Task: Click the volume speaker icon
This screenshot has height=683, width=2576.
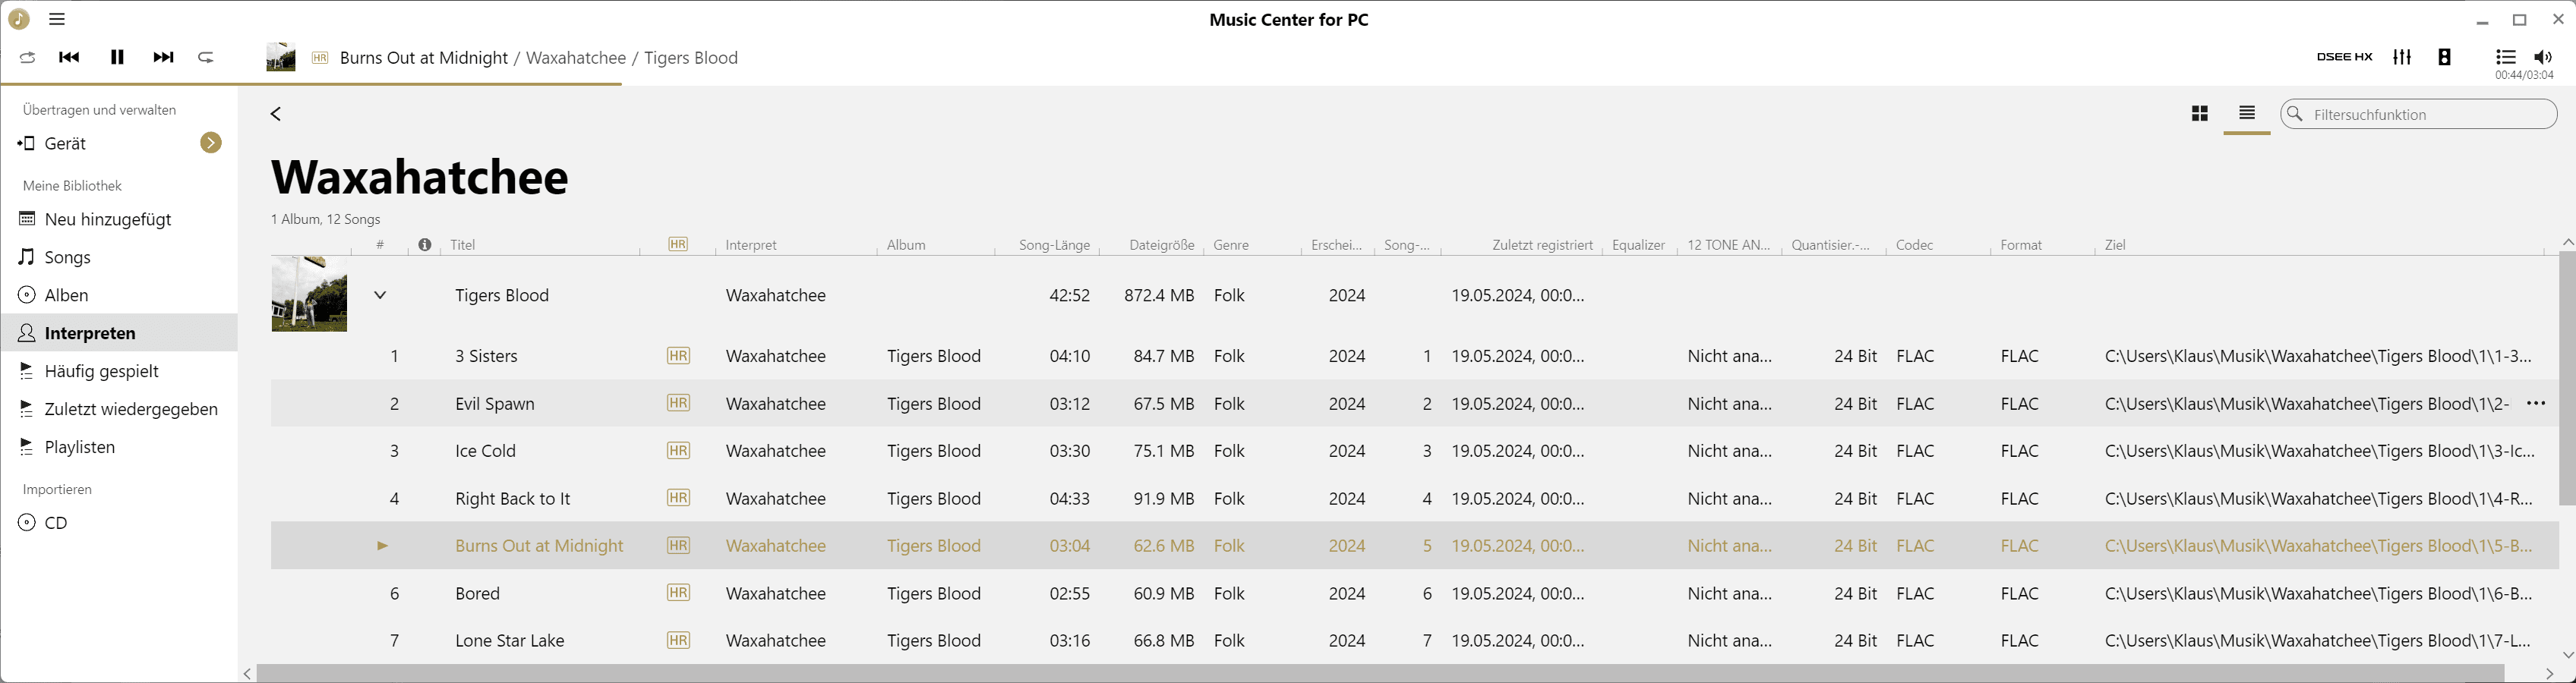Action: (x=2543, y=57)
